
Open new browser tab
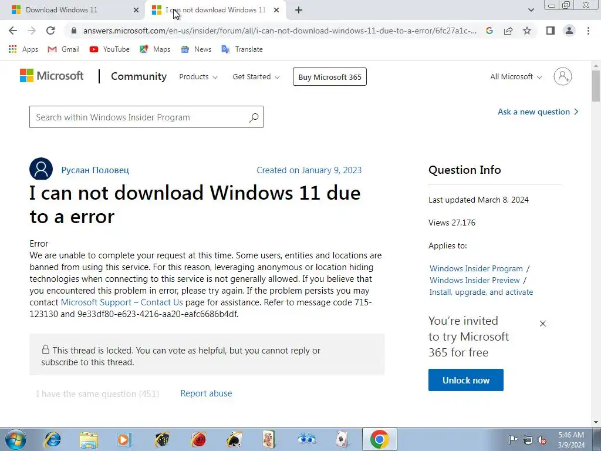click(299, 11)
